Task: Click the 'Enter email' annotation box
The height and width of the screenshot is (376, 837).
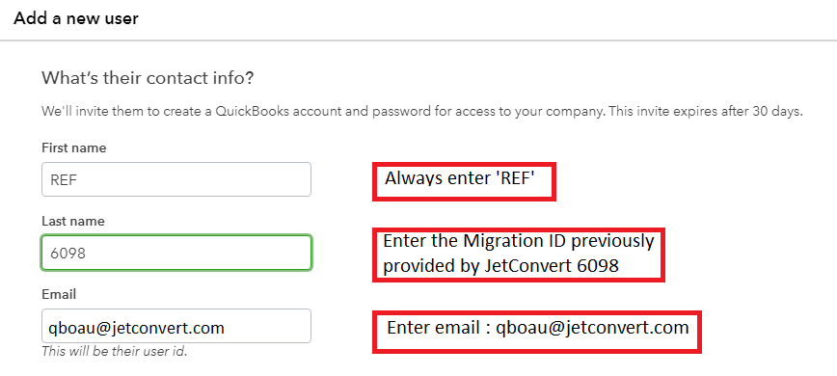Action: pos(536,332)
